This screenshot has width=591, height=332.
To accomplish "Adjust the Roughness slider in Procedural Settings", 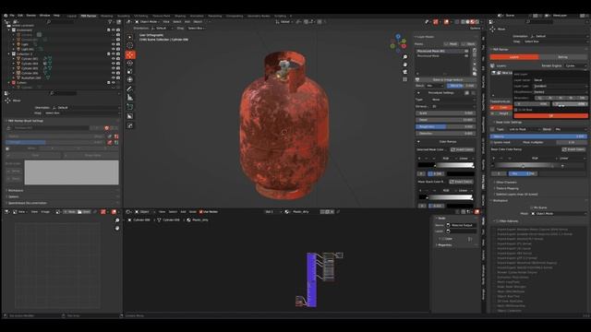I will coord(445,127).
